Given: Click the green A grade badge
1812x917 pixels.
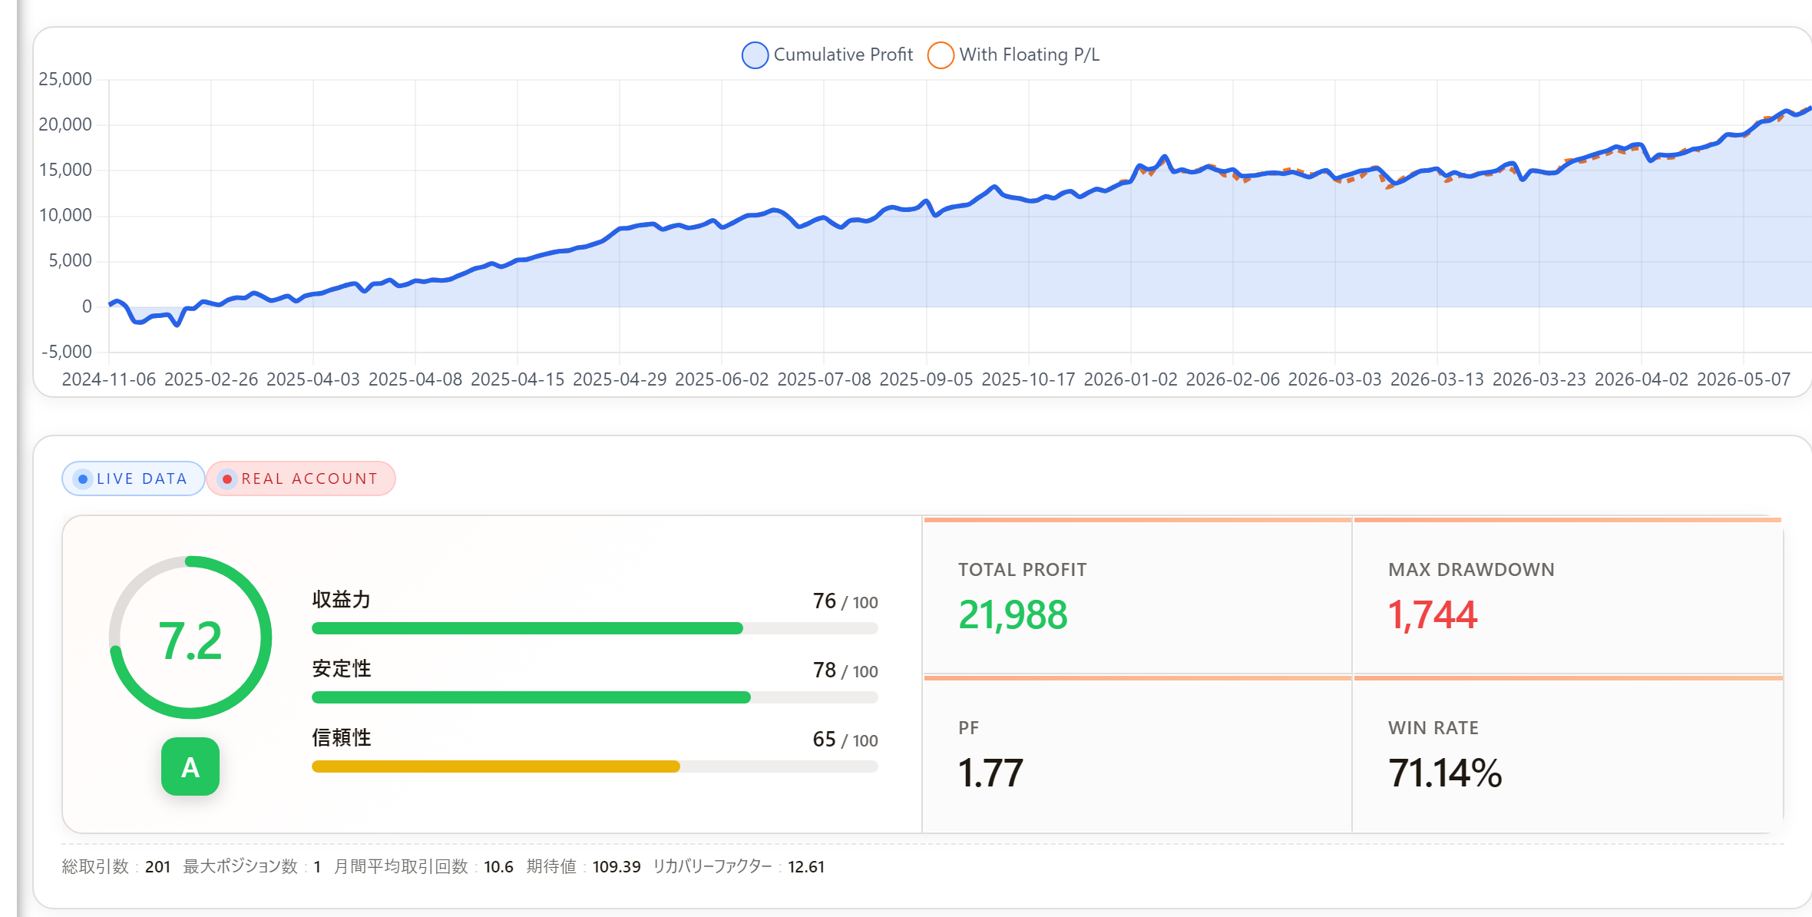Looking at the screenshot, I should pos(190,766).
